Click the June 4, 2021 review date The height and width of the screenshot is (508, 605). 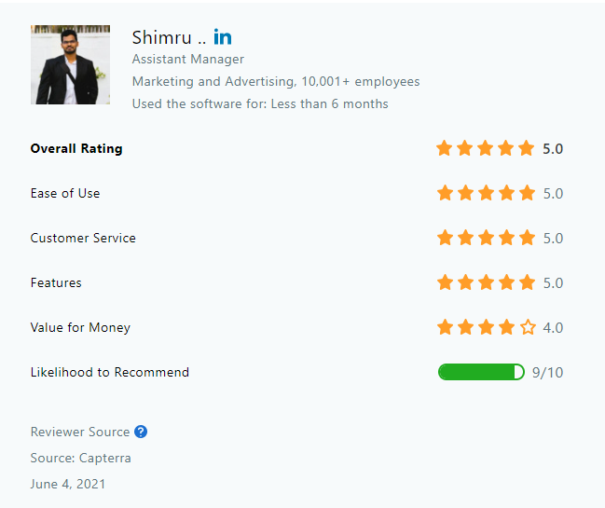click(68, 484)
